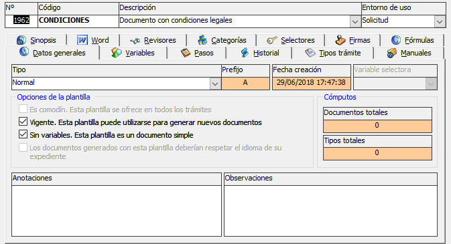The height and width of the screenshot is (244, 451).
Task: Click the Documentos totales value field
Action: (x=377, y=126)
